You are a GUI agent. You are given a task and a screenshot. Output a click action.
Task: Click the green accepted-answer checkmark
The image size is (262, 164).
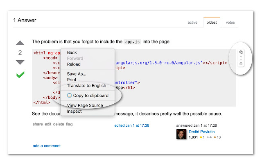tap(20, 75)
